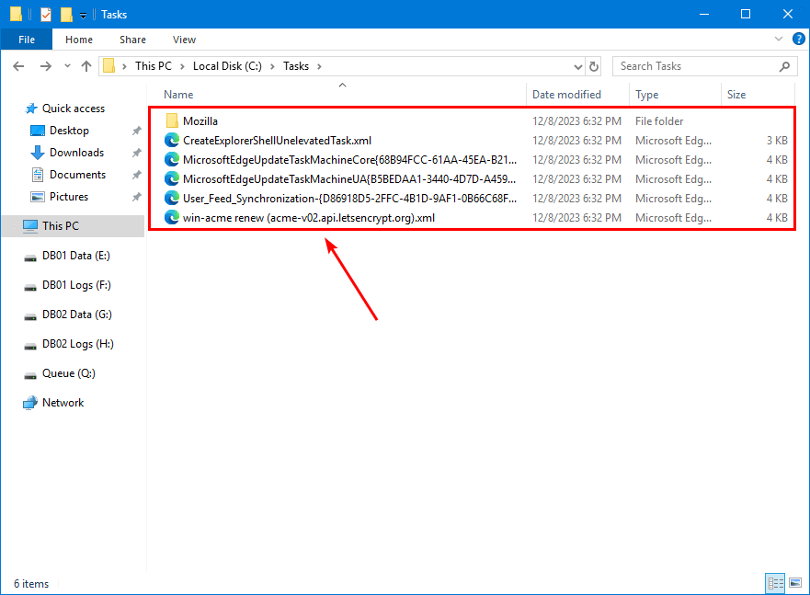This screenshot has width=810, height=595.
Task: Click the 3 KB size cell
Action: 777,141
